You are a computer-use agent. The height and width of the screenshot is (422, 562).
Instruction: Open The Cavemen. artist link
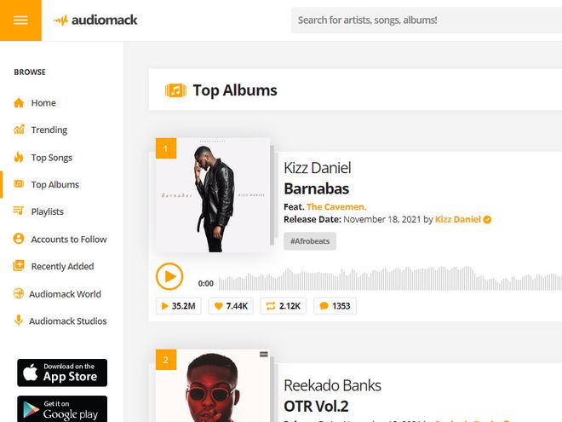(336, 207)
